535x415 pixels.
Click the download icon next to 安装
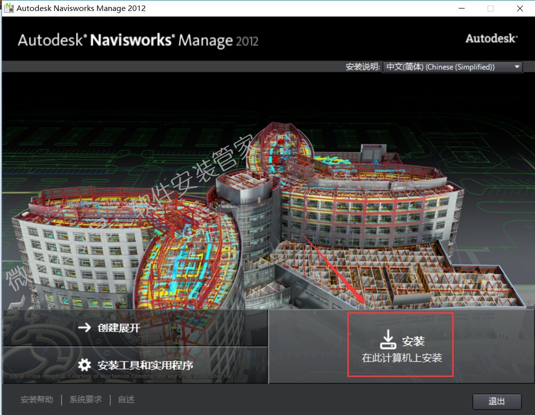pyautogui.click(x=388, y=341)
